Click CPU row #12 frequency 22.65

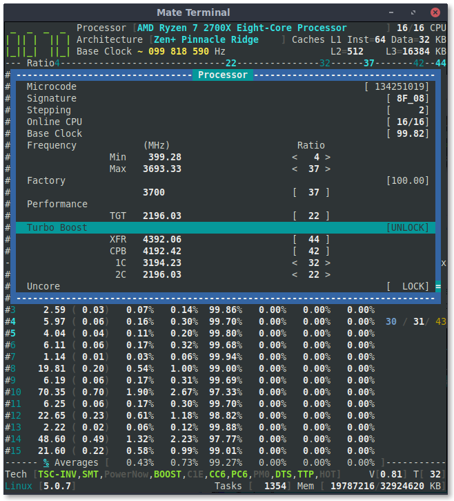click(52, 416)
